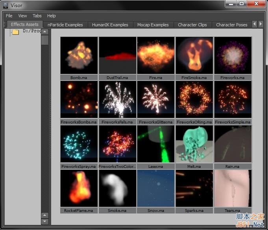Pick the FireworksGlitter.ma thumbnail
268x230 pixels.
click(156, 99)
